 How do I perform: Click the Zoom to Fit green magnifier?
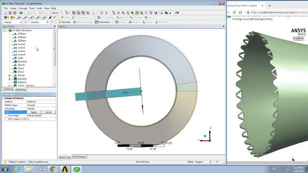pos(141,13)
